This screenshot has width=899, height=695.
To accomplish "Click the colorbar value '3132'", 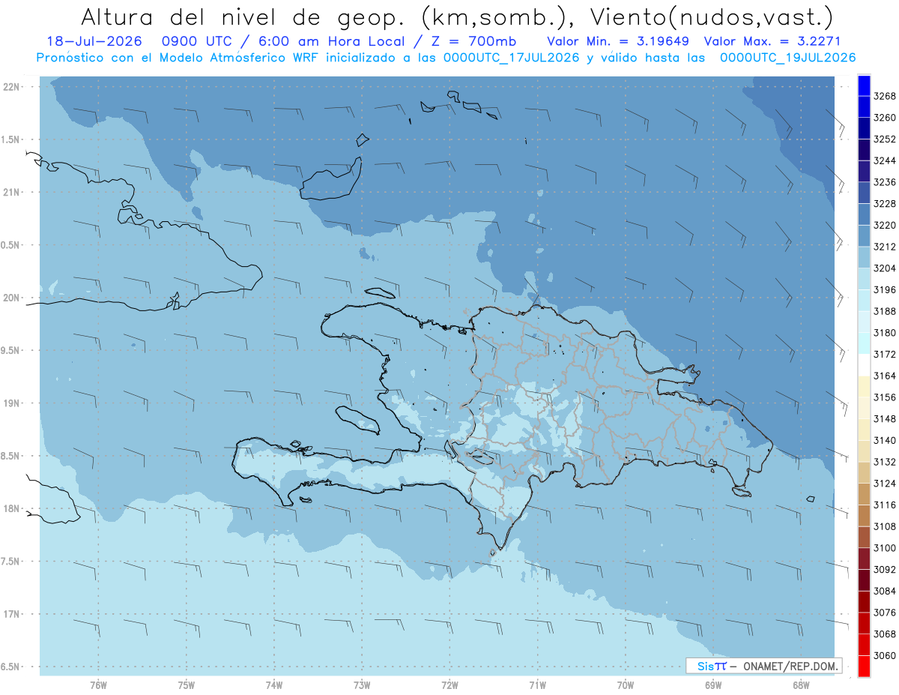I will pos(885,462).
